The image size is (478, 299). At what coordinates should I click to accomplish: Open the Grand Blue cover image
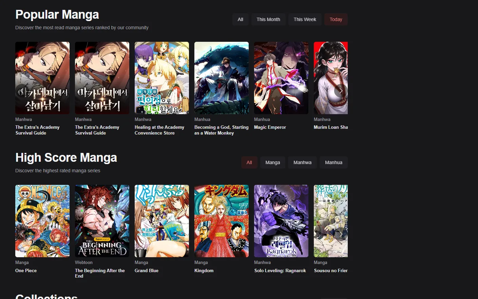[162, 221]
